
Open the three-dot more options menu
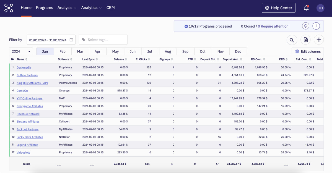pyautogui.click(x=316, y=26)
